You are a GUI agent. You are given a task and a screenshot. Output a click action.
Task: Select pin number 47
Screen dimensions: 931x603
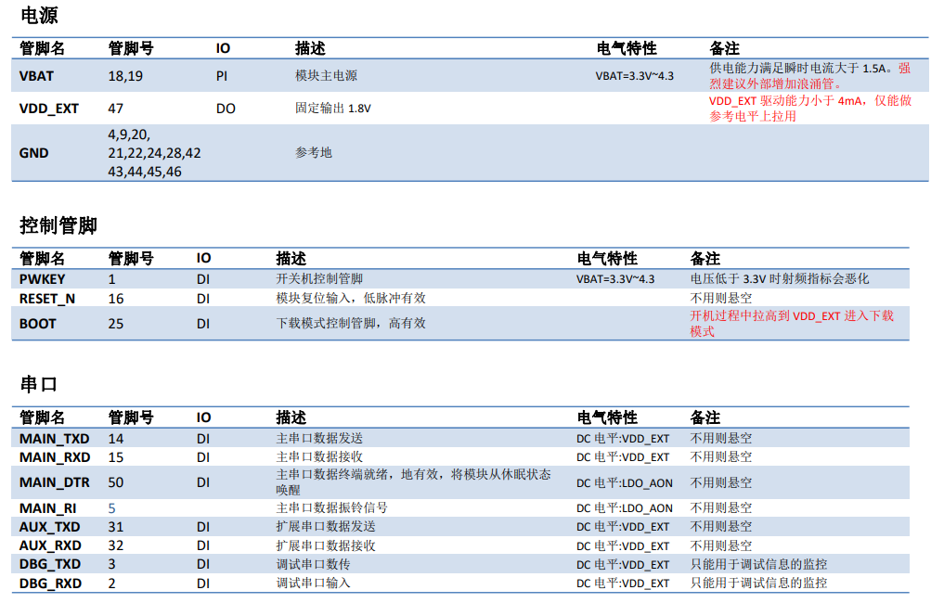(x=116, y=109)
